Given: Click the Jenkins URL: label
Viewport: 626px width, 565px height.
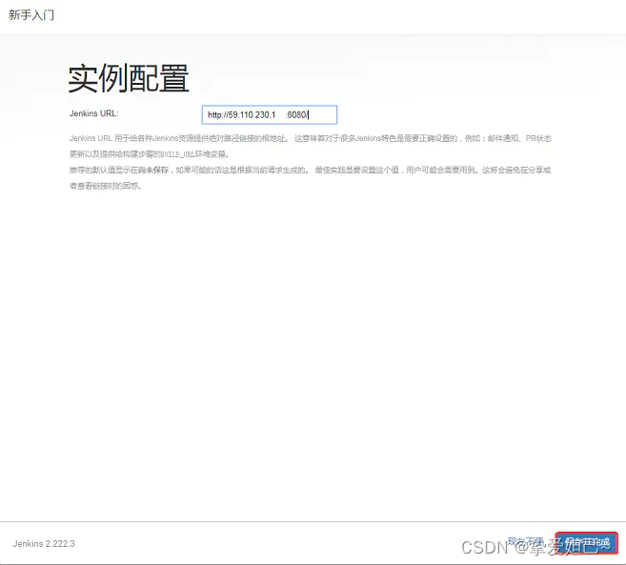Looking at the screenshot, I should (x=94, y=113).
